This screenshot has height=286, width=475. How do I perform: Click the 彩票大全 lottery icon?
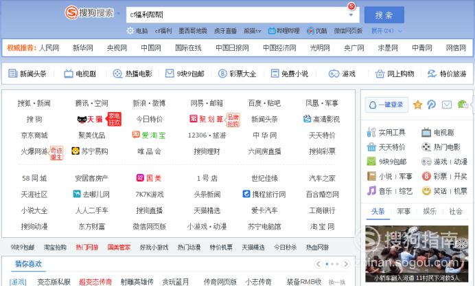coord(222,74)
